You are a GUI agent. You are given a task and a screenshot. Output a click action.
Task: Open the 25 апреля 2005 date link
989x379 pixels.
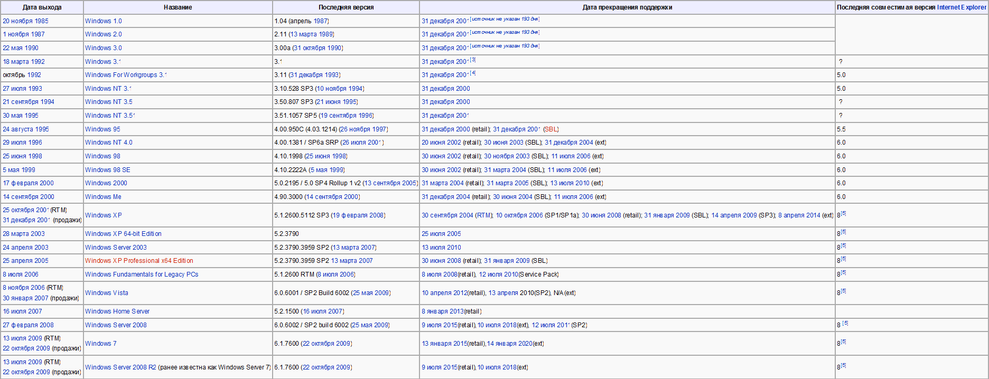[25, 261]
